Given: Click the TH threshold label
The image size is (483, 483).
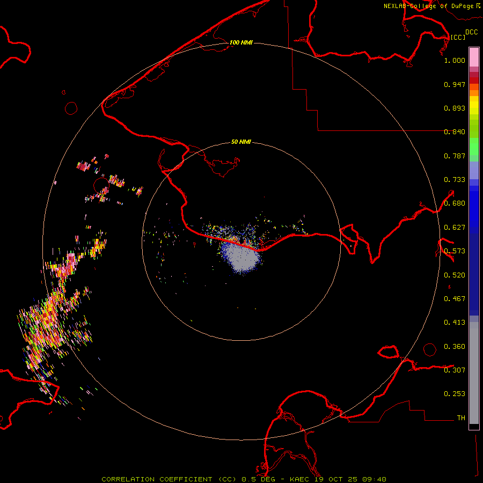Looking at the screenshot, I should (x=460, y=418).
